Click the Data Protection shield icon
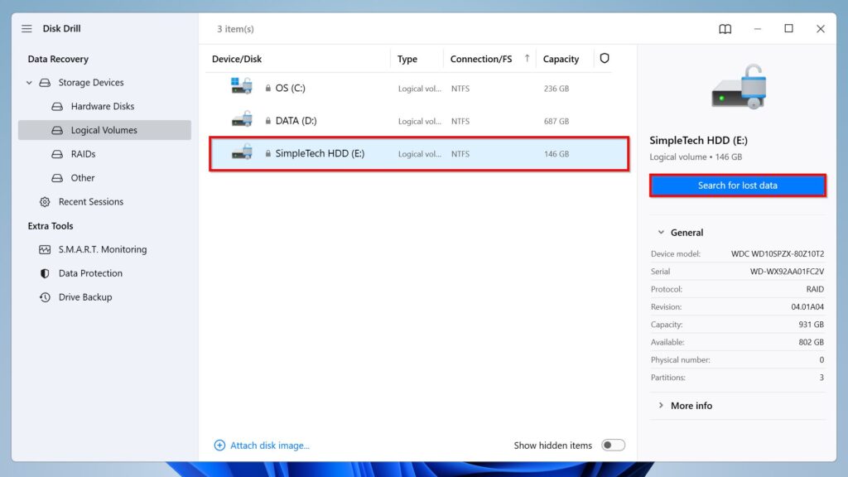 (45, 273)
